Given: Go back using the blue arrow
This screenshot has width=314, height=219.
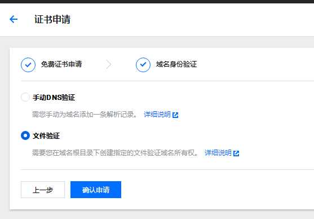Looking at the screenshot, I should (14, 19).
